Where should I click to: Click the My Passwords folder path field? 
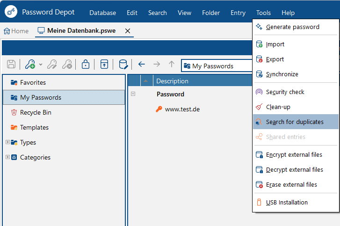coord(217,66)
